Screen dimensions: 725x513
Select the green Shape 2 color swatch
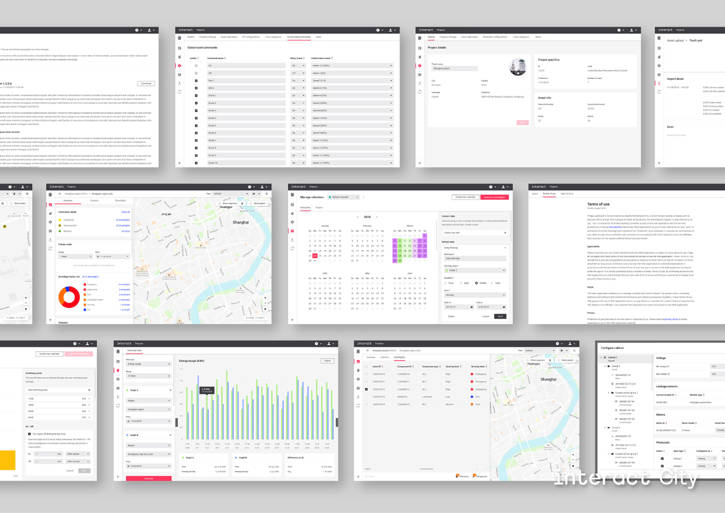coord(447,270)
